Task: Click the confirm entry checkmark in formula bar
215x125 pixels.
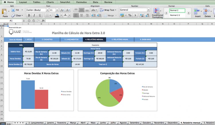Action: coord(34,21)
